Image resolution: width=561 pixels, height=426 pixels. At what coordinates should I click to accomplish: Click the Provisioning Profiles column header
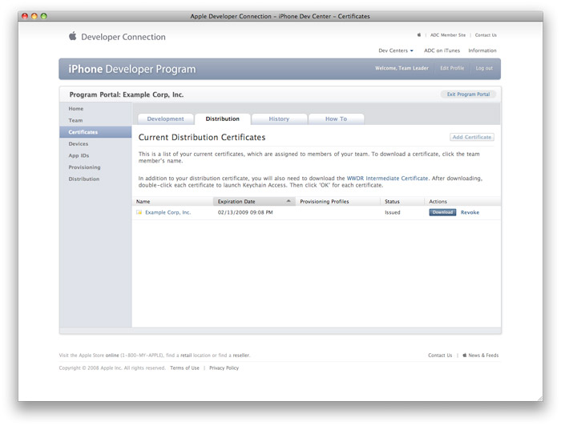(337, 202)
